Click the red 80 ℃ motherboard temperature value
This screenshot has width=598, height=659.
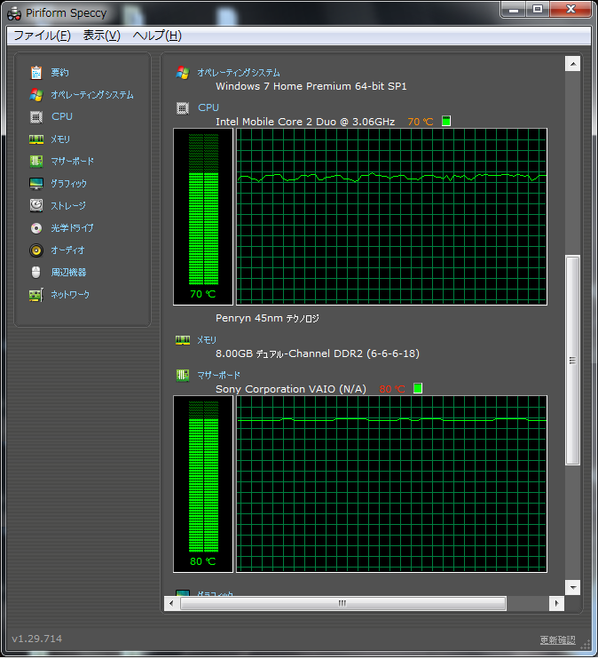click(x=392, y=389)
